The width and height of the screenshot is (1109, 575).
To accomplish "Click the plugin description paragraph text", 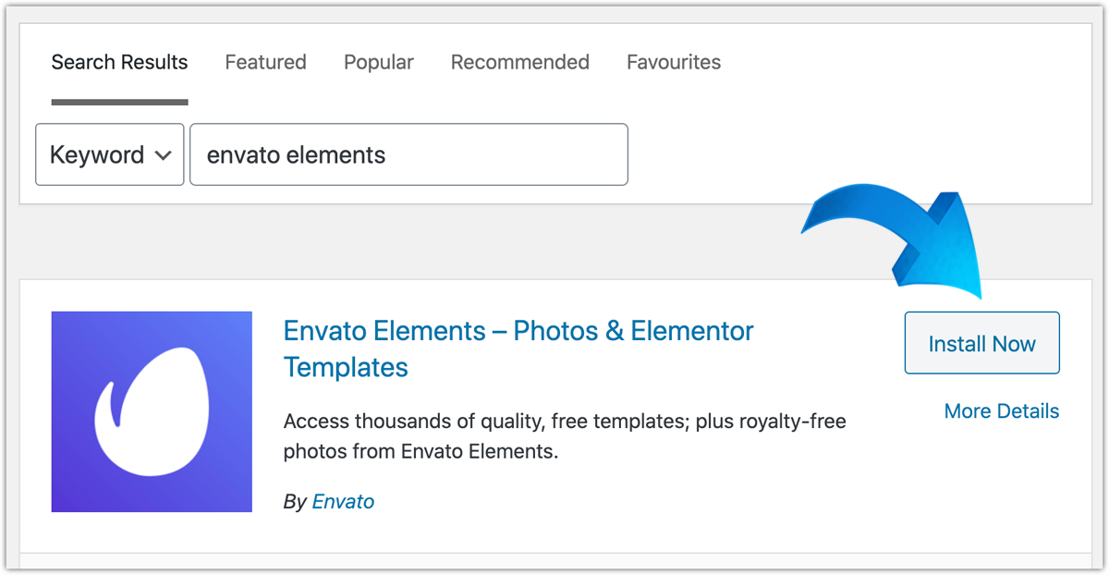I will click(x=565, y=437).
